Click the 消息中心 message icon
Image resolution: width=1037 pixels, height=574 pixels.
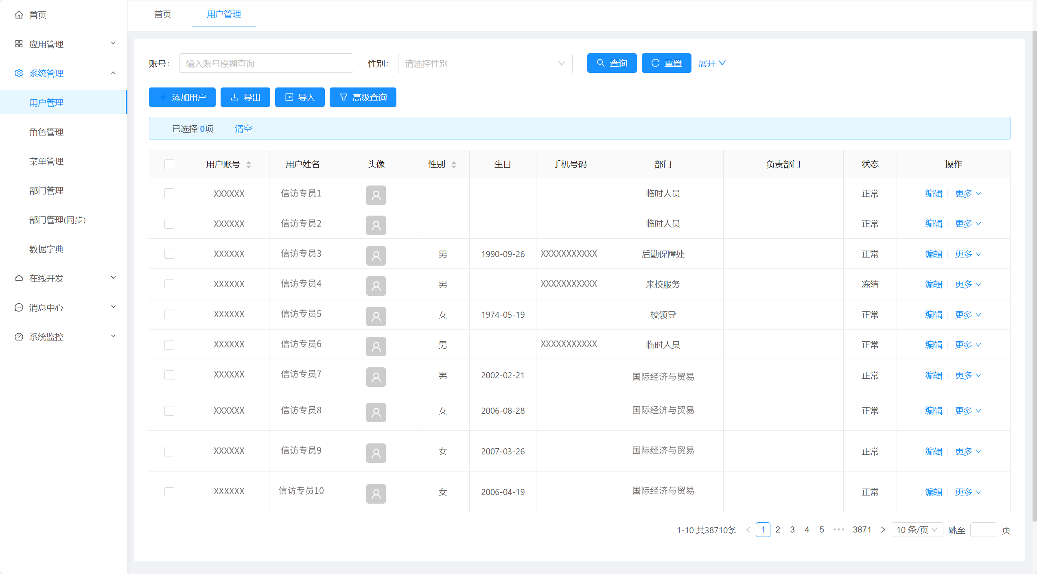click(19, 308)
